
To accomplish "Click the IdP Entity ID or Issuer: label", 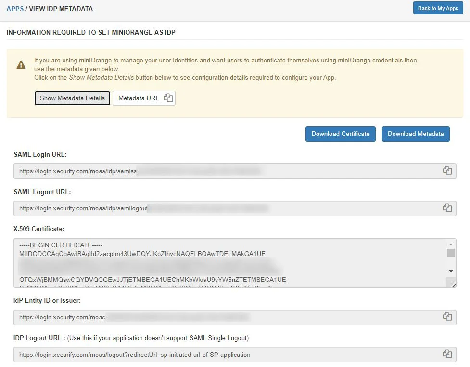I will point(47,301).
